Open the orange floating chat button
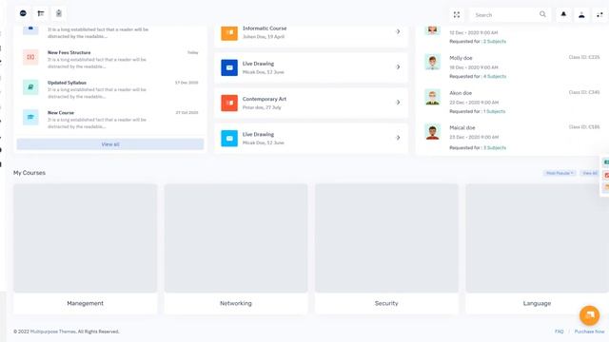The image size is (609, 342). [589, 314]
